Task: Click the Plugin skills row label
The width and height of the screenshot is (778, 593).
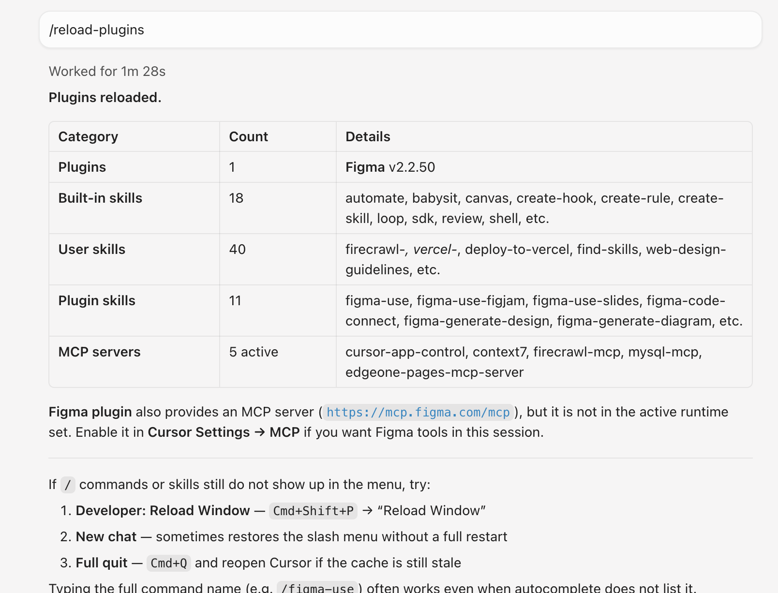Action: tap(97, 300)
